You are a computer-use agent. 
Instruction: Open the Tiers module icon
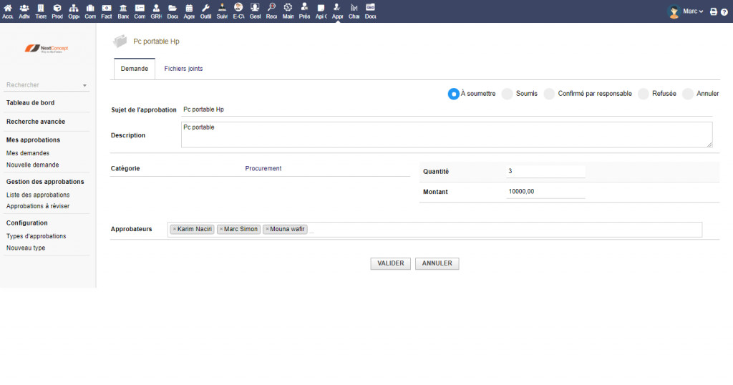41,11
